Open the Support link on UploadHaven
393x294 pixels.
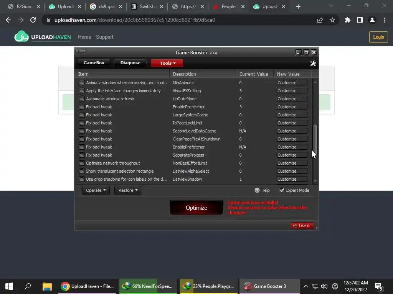tap(105, 37)
